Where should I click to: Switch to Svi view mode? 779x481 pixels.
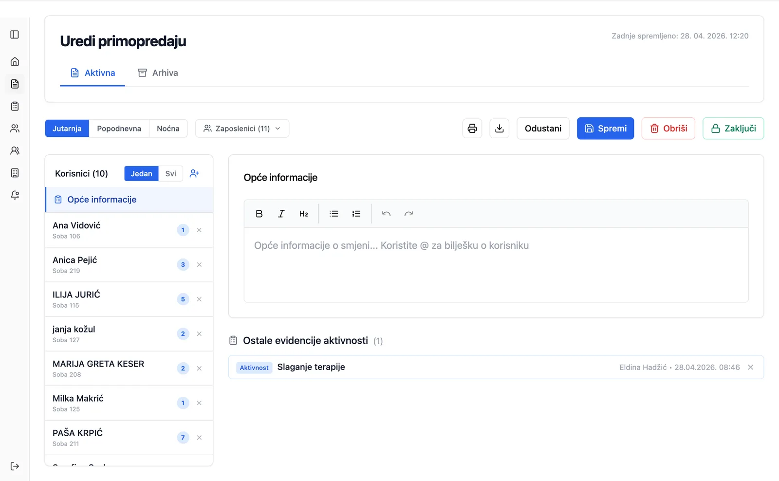point(170,173)
